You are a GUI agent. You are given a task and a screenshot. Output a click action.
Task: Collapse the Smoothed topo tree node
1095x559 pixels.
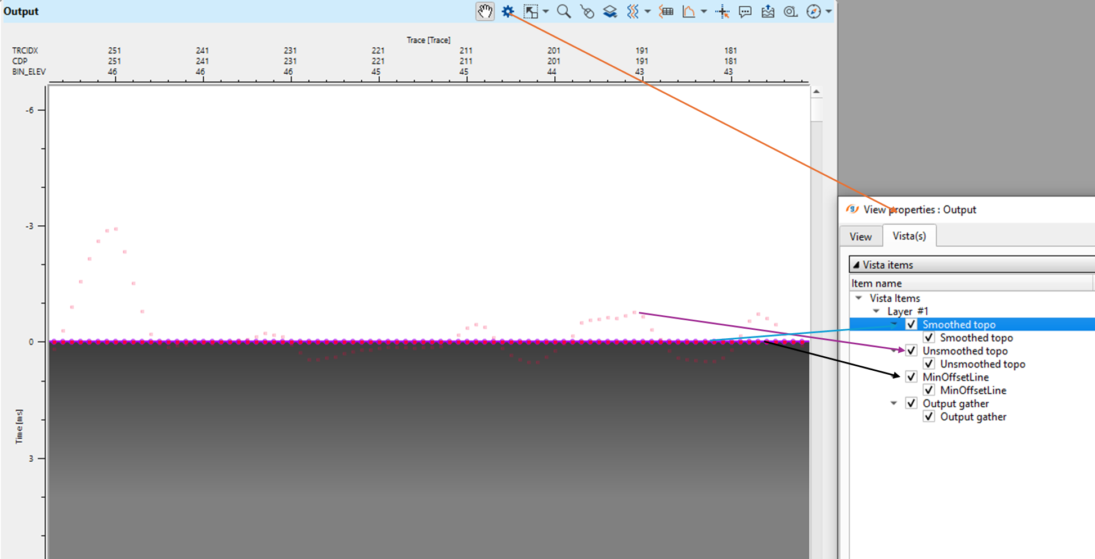tap(895, 324)
